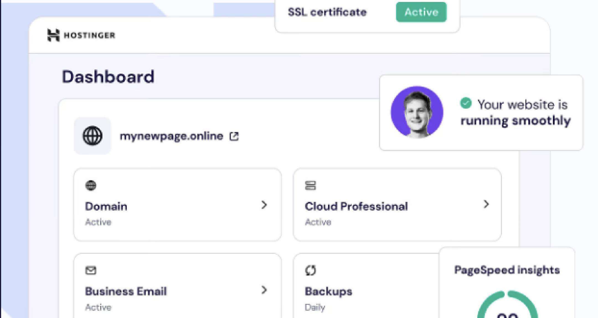Select the Dashboard heading
598x318 pixels.
(108, 77)
